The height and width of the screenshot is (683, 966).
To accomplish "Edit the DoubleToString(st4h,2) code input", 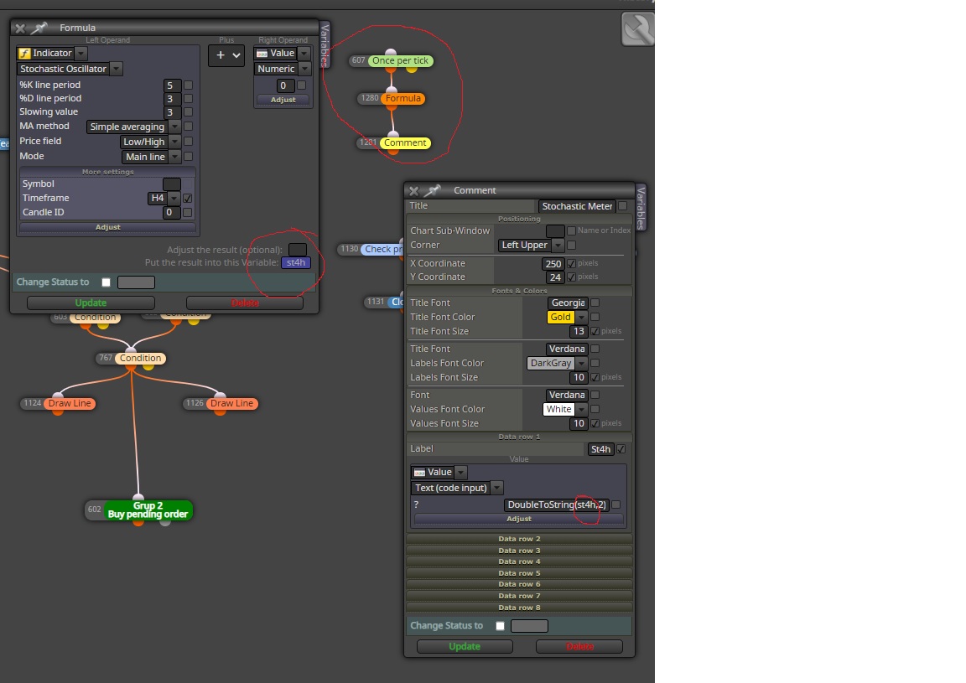I will [x=556, y=505].
